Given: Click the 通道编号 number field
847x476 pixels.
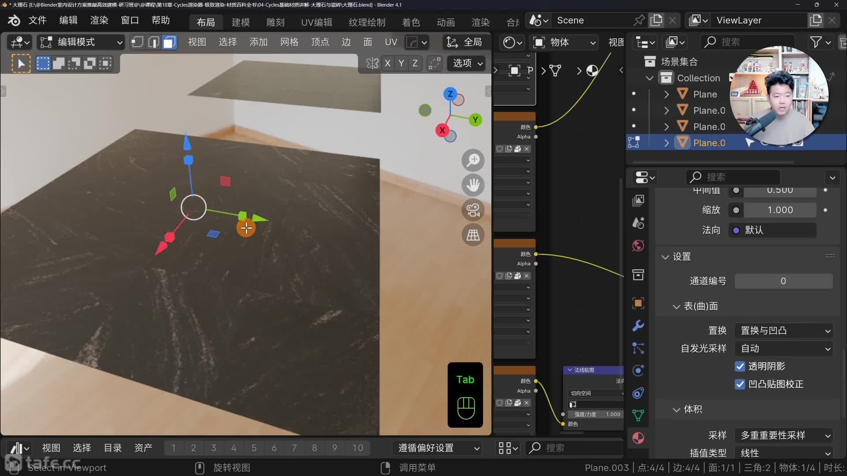Looking at the screenshot, I should (783, 281).
